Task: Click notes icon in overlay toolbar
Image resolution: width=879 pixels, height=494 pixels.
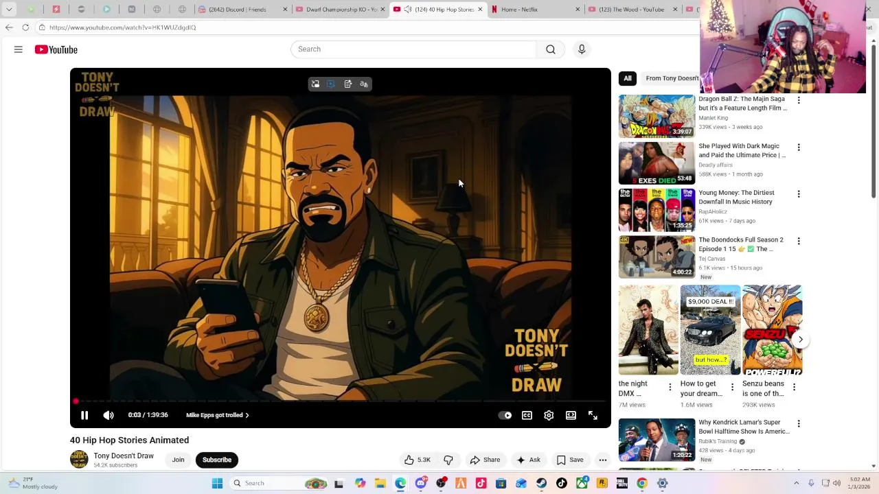Action: pyautogui.click(x=348, y=84)
